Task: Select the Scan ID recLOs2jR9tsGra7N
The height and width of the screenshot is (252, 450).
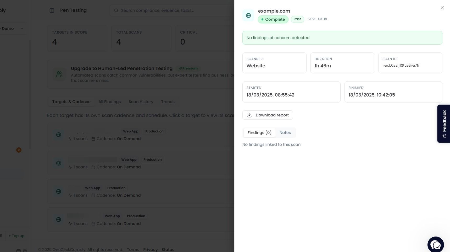Action: pyautogui.click(x=401, y=66)
